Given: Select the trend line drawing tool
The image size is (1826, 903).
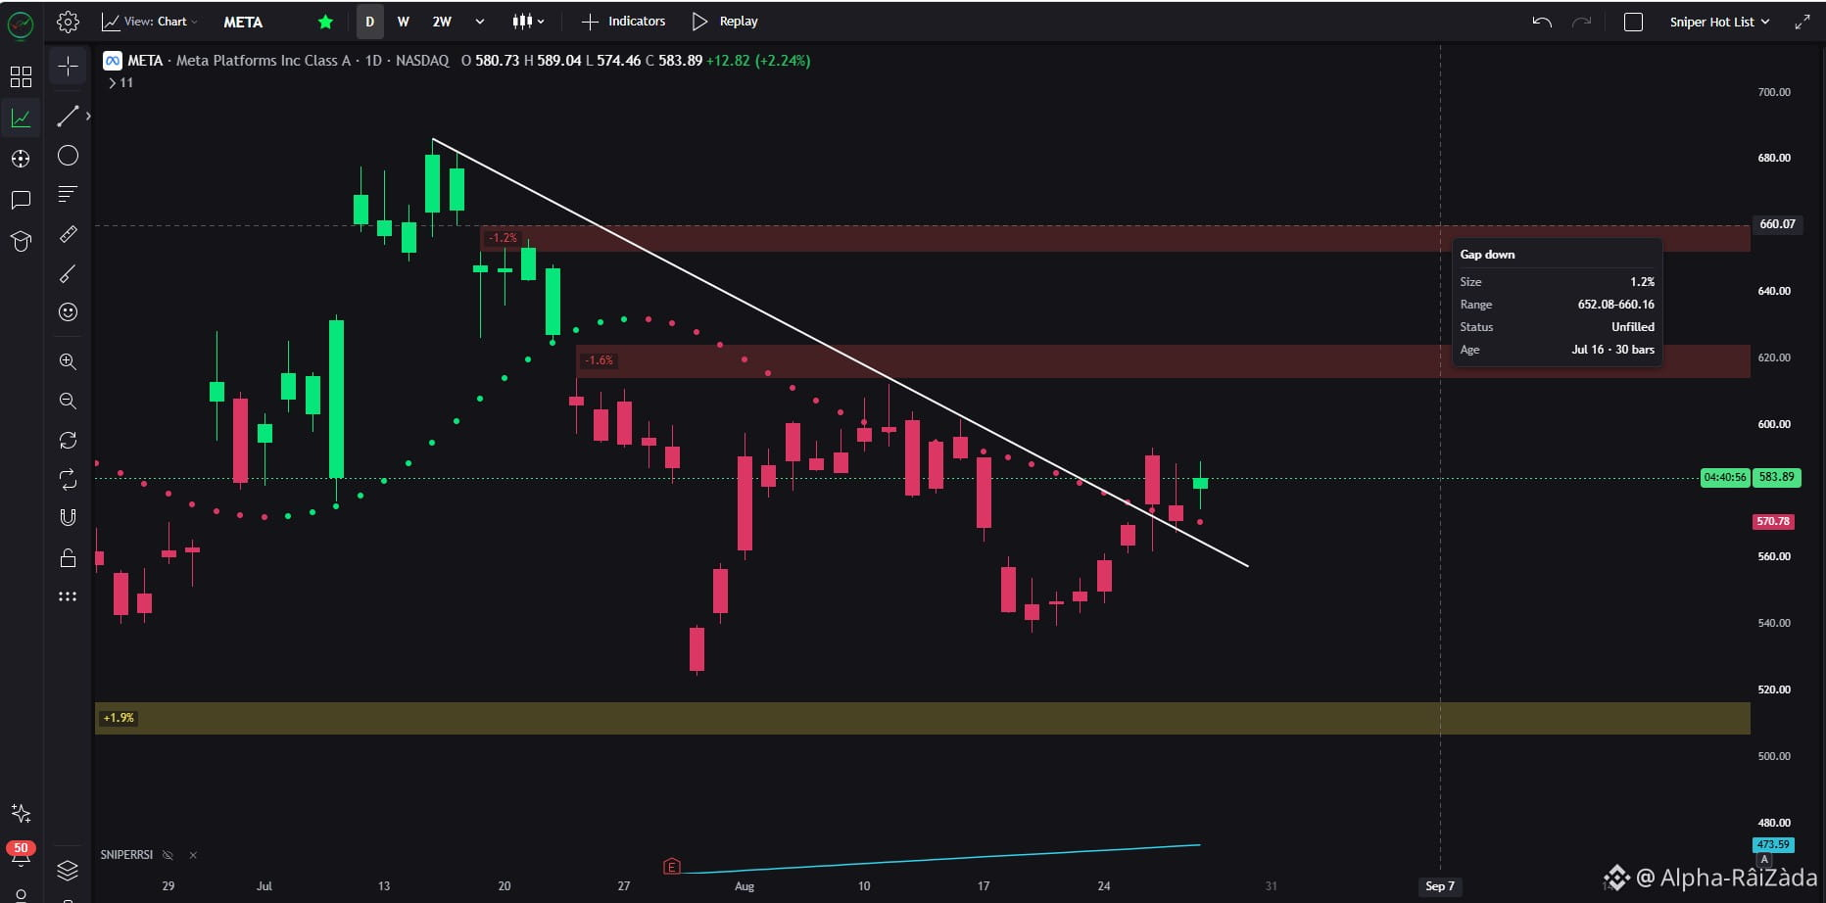Looking at the screenshot, I should (68, 116).
